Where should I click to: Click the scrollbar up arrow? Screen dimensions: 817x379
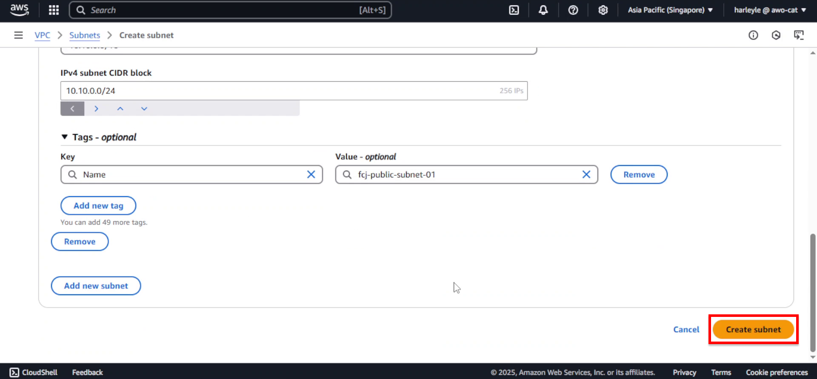click(813, 53)
